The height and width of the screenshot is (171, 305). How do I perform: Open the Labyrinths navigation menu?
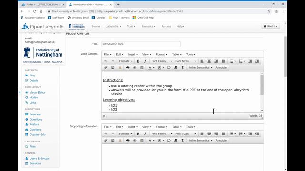click(113, 26)
